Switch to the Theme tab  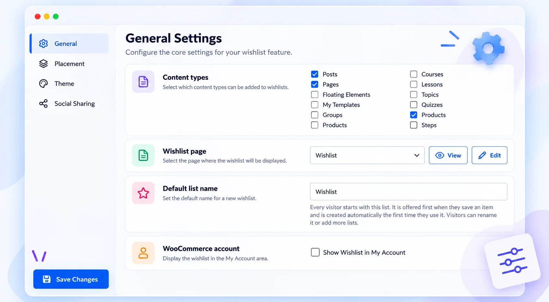click(69, 83)
